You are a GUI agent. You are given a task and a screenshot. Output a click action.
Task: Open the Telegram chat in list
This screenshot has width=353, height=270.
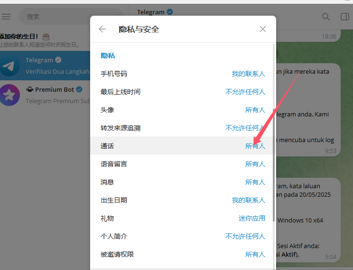45,66
